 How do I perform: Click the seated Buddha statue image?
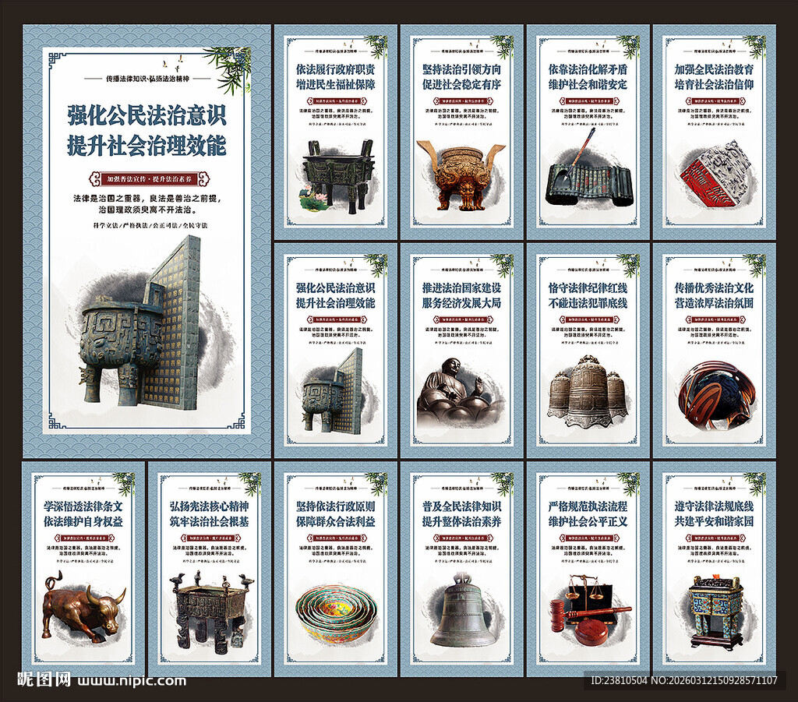[x=461, y=393]
